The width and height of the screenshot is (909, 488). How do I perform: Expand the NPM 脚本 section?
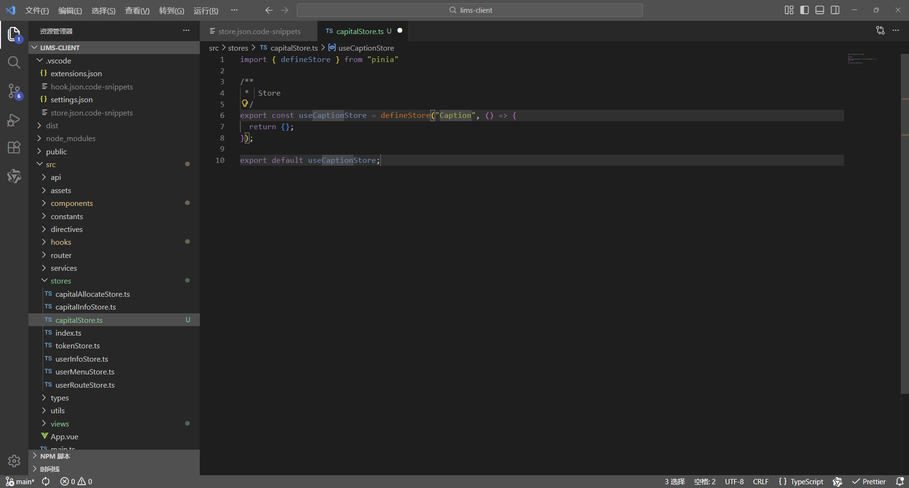pos(114,456)
